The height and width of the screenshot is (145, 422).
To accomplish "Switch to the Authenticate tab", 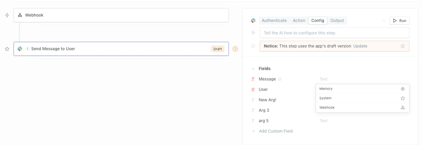I will 274,20.
